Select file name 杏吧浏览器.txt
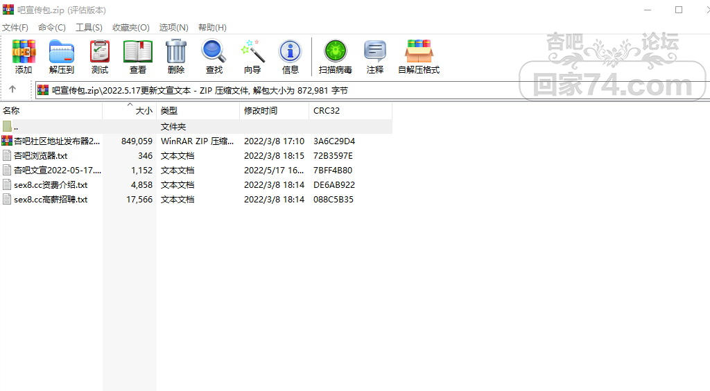The width and height of the screenshot is (710, 391). tap(40, 156)
